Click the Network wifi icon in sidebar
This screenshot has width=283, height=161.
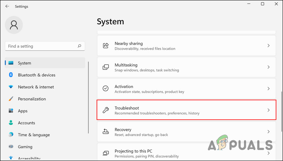pos(11,87)
